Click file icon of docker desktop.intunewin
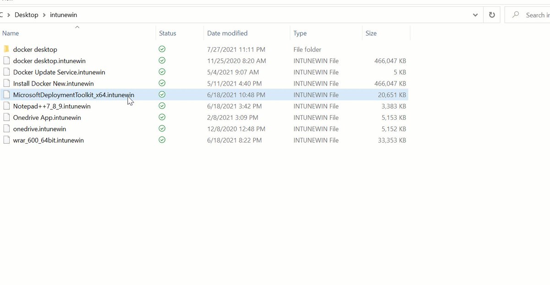The image size is (550, 285). coord(6,60)
